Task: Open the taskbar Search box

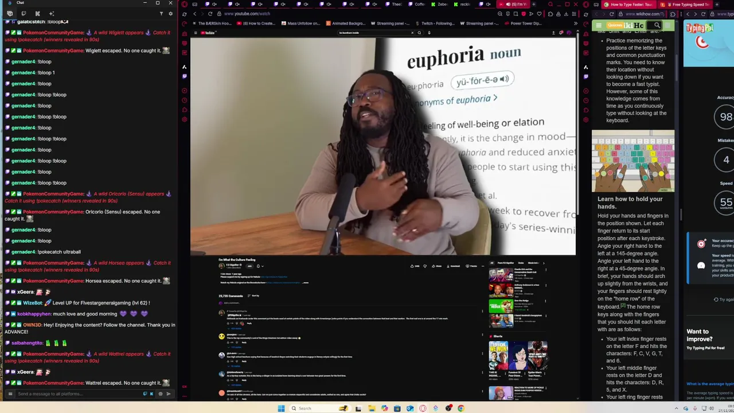Action: (x=319, y=408)
